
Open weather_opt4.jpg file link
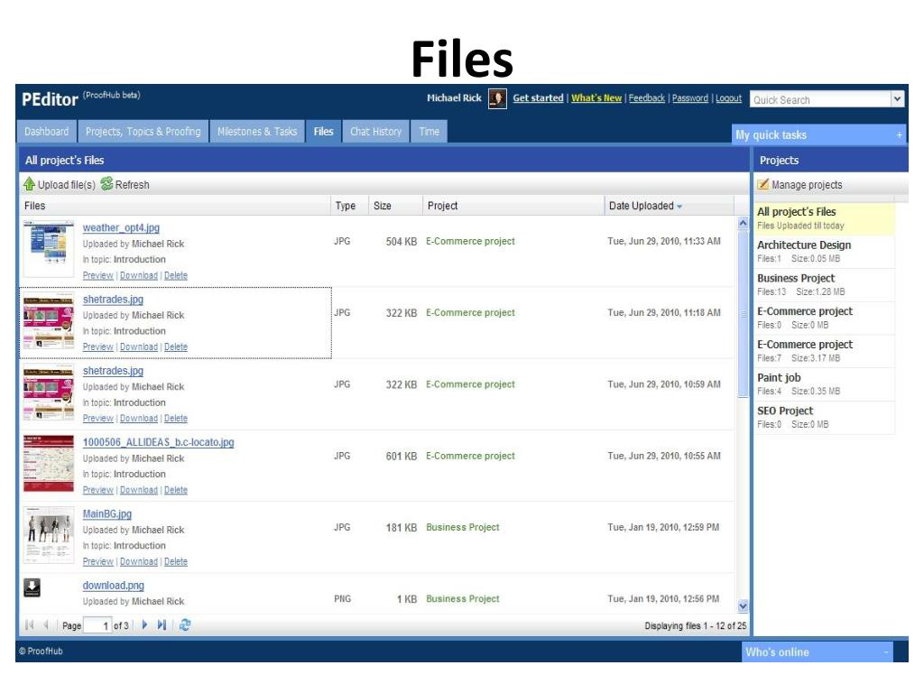point(121,227)
